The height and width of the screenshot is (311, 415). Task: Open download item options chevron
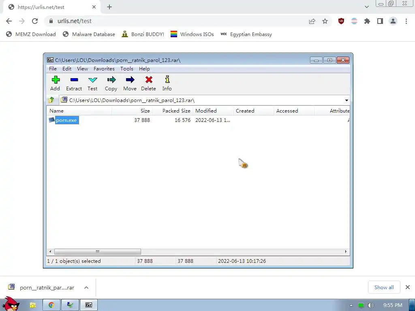coord(86,288)
